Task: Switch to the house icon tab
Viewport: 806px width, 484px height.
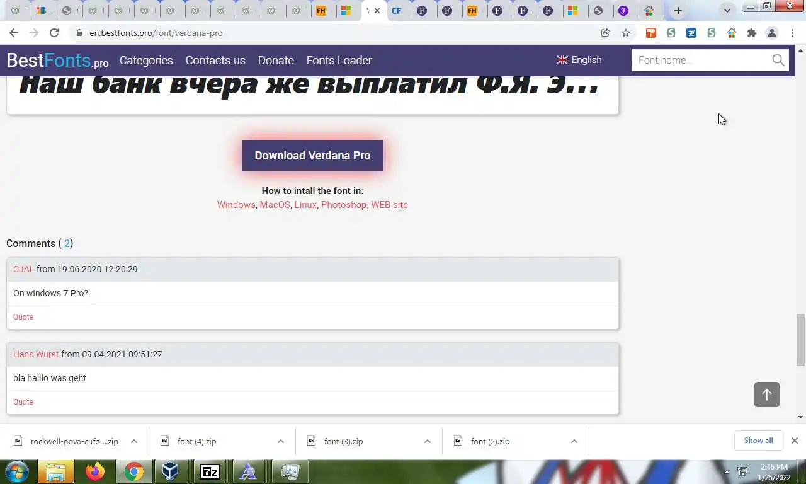Action: coord(649,11)
